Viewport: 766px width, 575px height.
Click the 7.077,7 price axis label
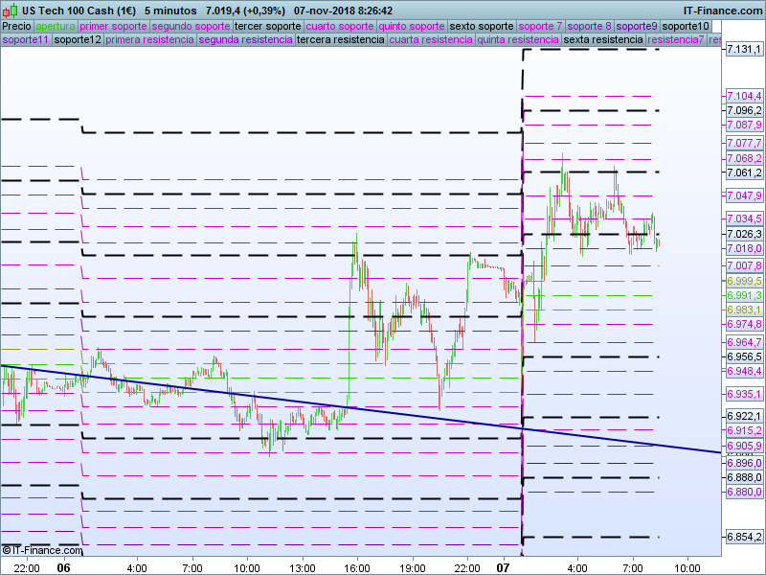pos(744,143)
